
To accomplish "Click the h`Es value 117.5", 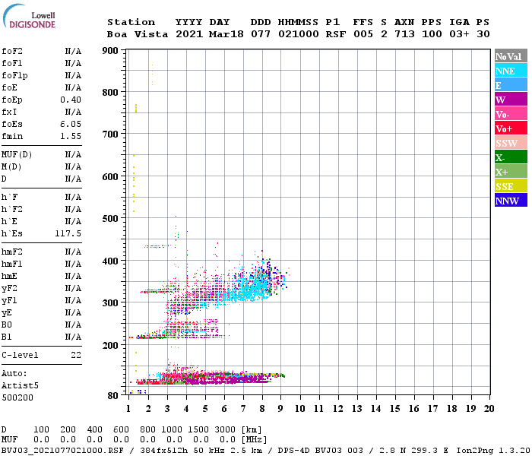I will [68, 234].
